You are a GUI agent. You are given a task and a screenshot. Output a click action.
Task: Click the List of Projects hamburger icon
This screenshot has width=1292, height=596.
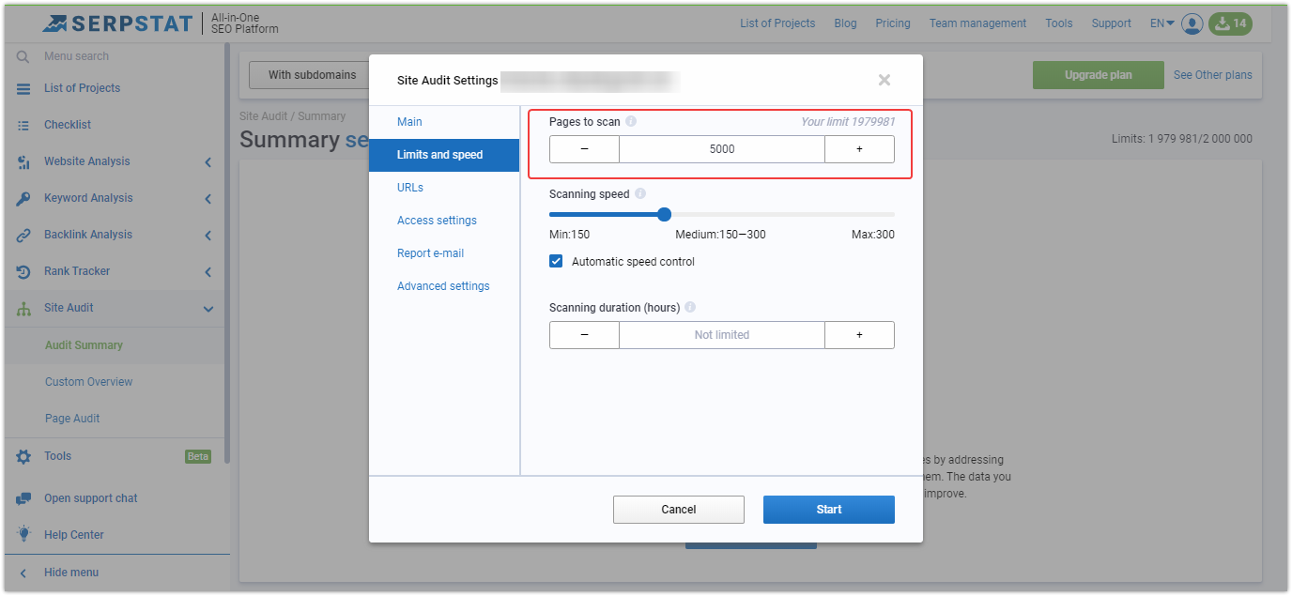(x=23, y=88)
